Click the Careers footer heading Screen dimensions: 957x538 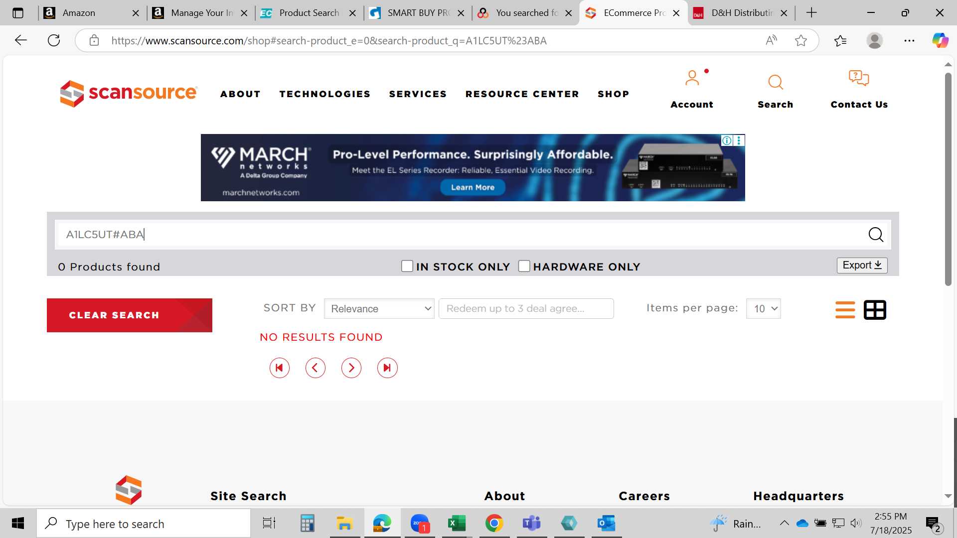(644, 496)
